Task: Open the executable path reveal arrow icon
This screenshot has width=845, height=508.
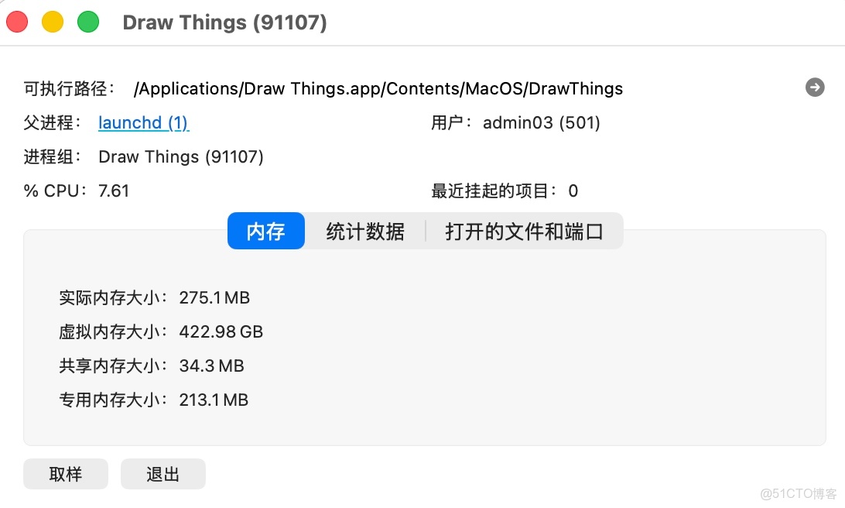Action: 815,88
